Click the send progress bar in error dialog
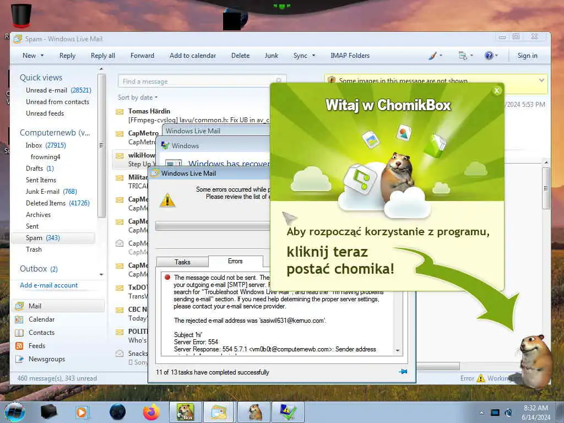The image size is (564, 423). (x=213, y=226)
